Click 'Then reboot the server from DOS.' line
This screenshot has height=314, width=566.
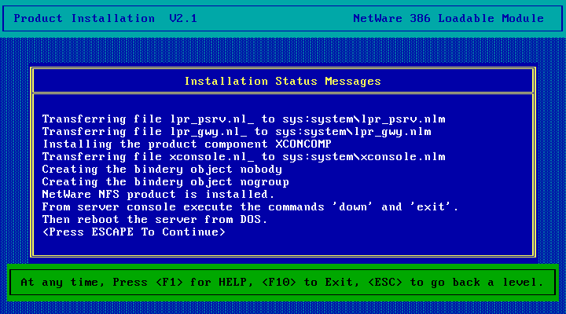point(155,219)
